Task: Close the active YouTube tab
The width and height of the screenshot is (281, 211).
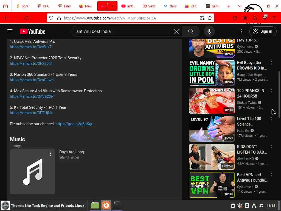Action: (x=113, y=6)
